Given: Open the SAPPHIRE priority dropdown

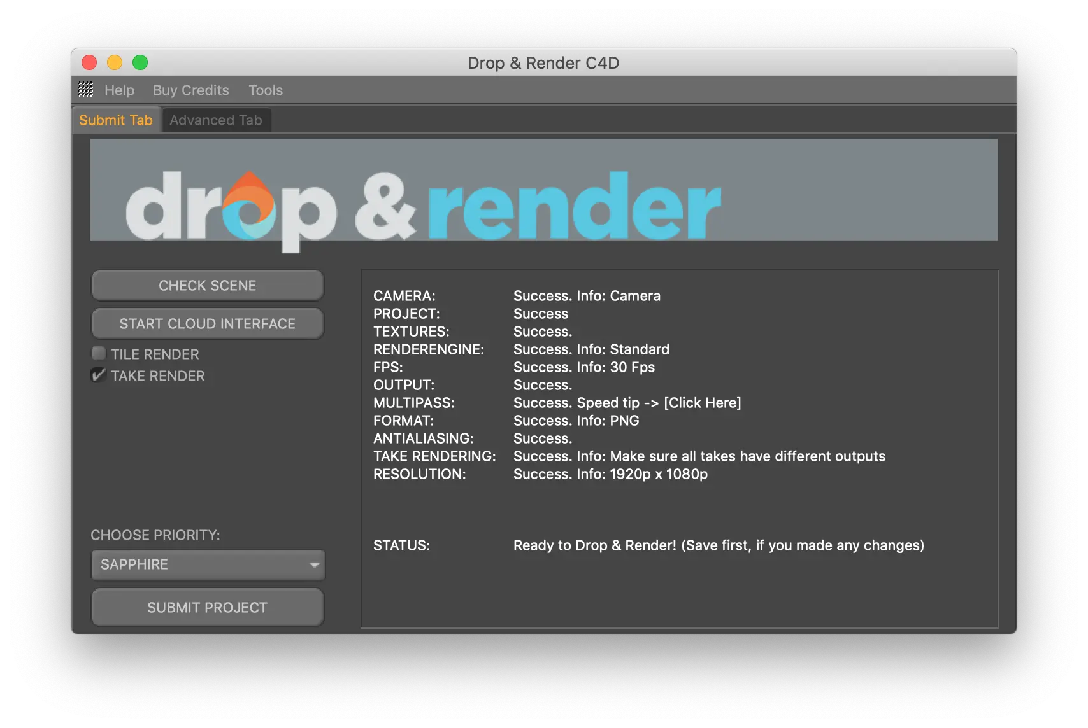Looking at the screenshot, I should 208,564.
